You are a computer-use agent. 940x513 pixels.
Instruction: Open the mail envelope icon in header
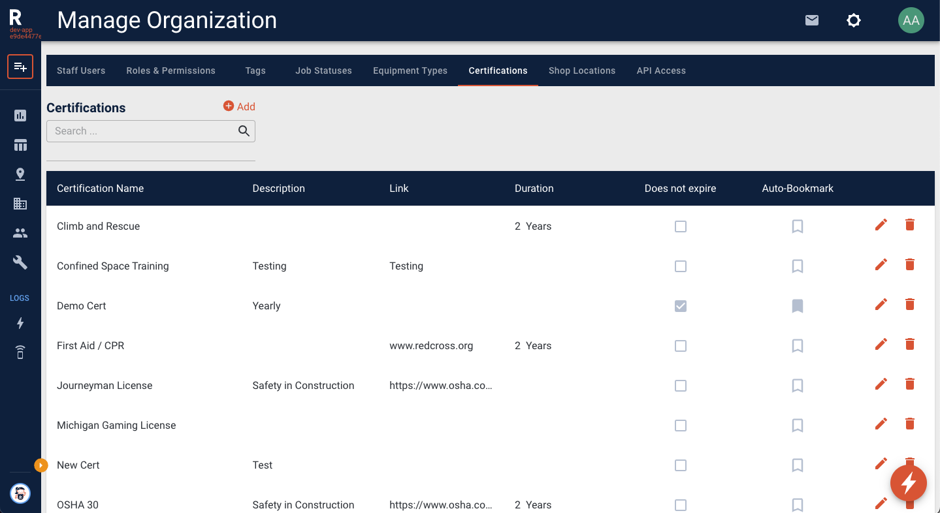coord(812,20)
